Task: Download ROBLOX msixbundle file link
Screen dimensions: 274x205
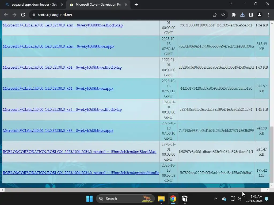Action: 81,173
